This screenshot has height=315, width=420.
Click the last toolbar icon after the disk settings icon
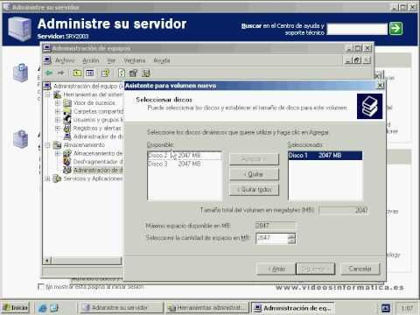point(146,73)
